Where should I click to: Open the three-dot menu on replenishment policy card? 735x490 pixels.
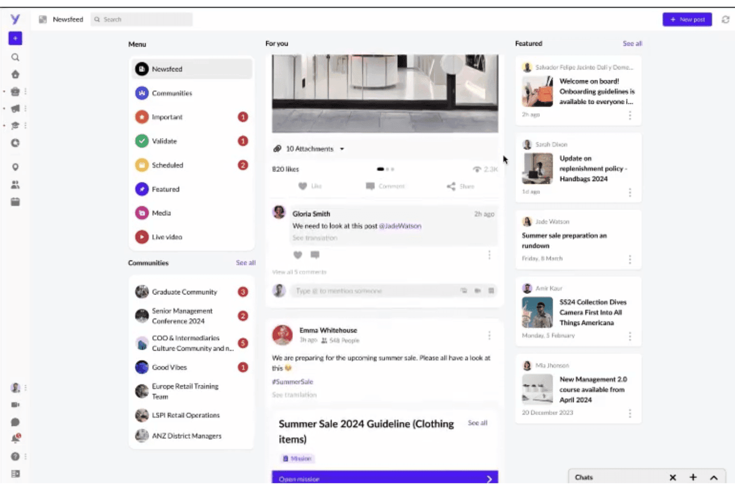(x=630, y=192)
